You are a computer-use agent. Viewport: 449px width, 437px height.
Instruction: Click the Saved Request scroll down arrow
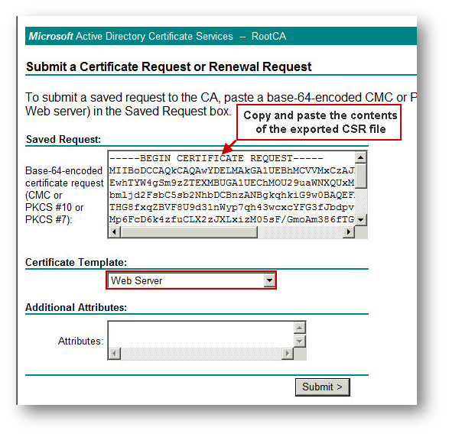coord(361,220)
